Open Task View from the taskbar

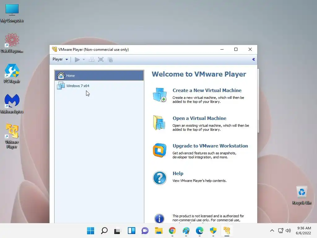pos(117,231)
